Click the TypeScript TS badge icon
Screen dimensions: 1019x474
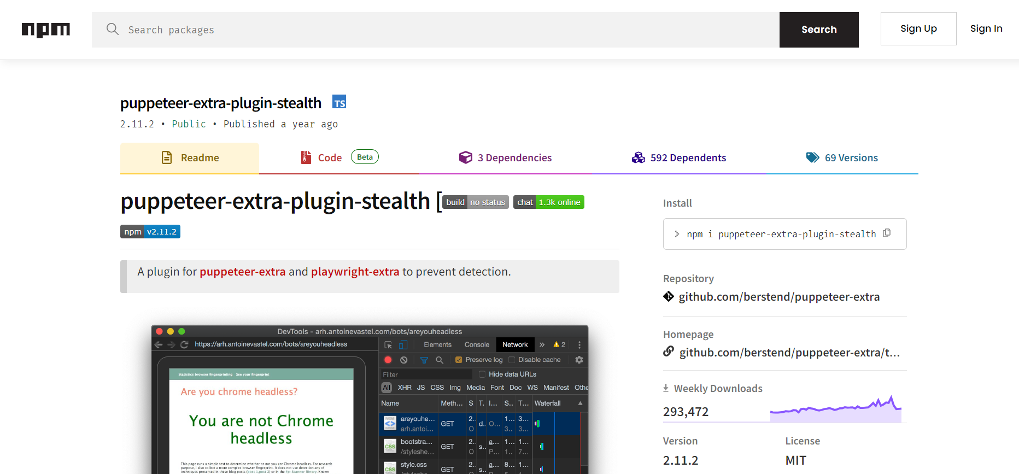coord(339,102)
